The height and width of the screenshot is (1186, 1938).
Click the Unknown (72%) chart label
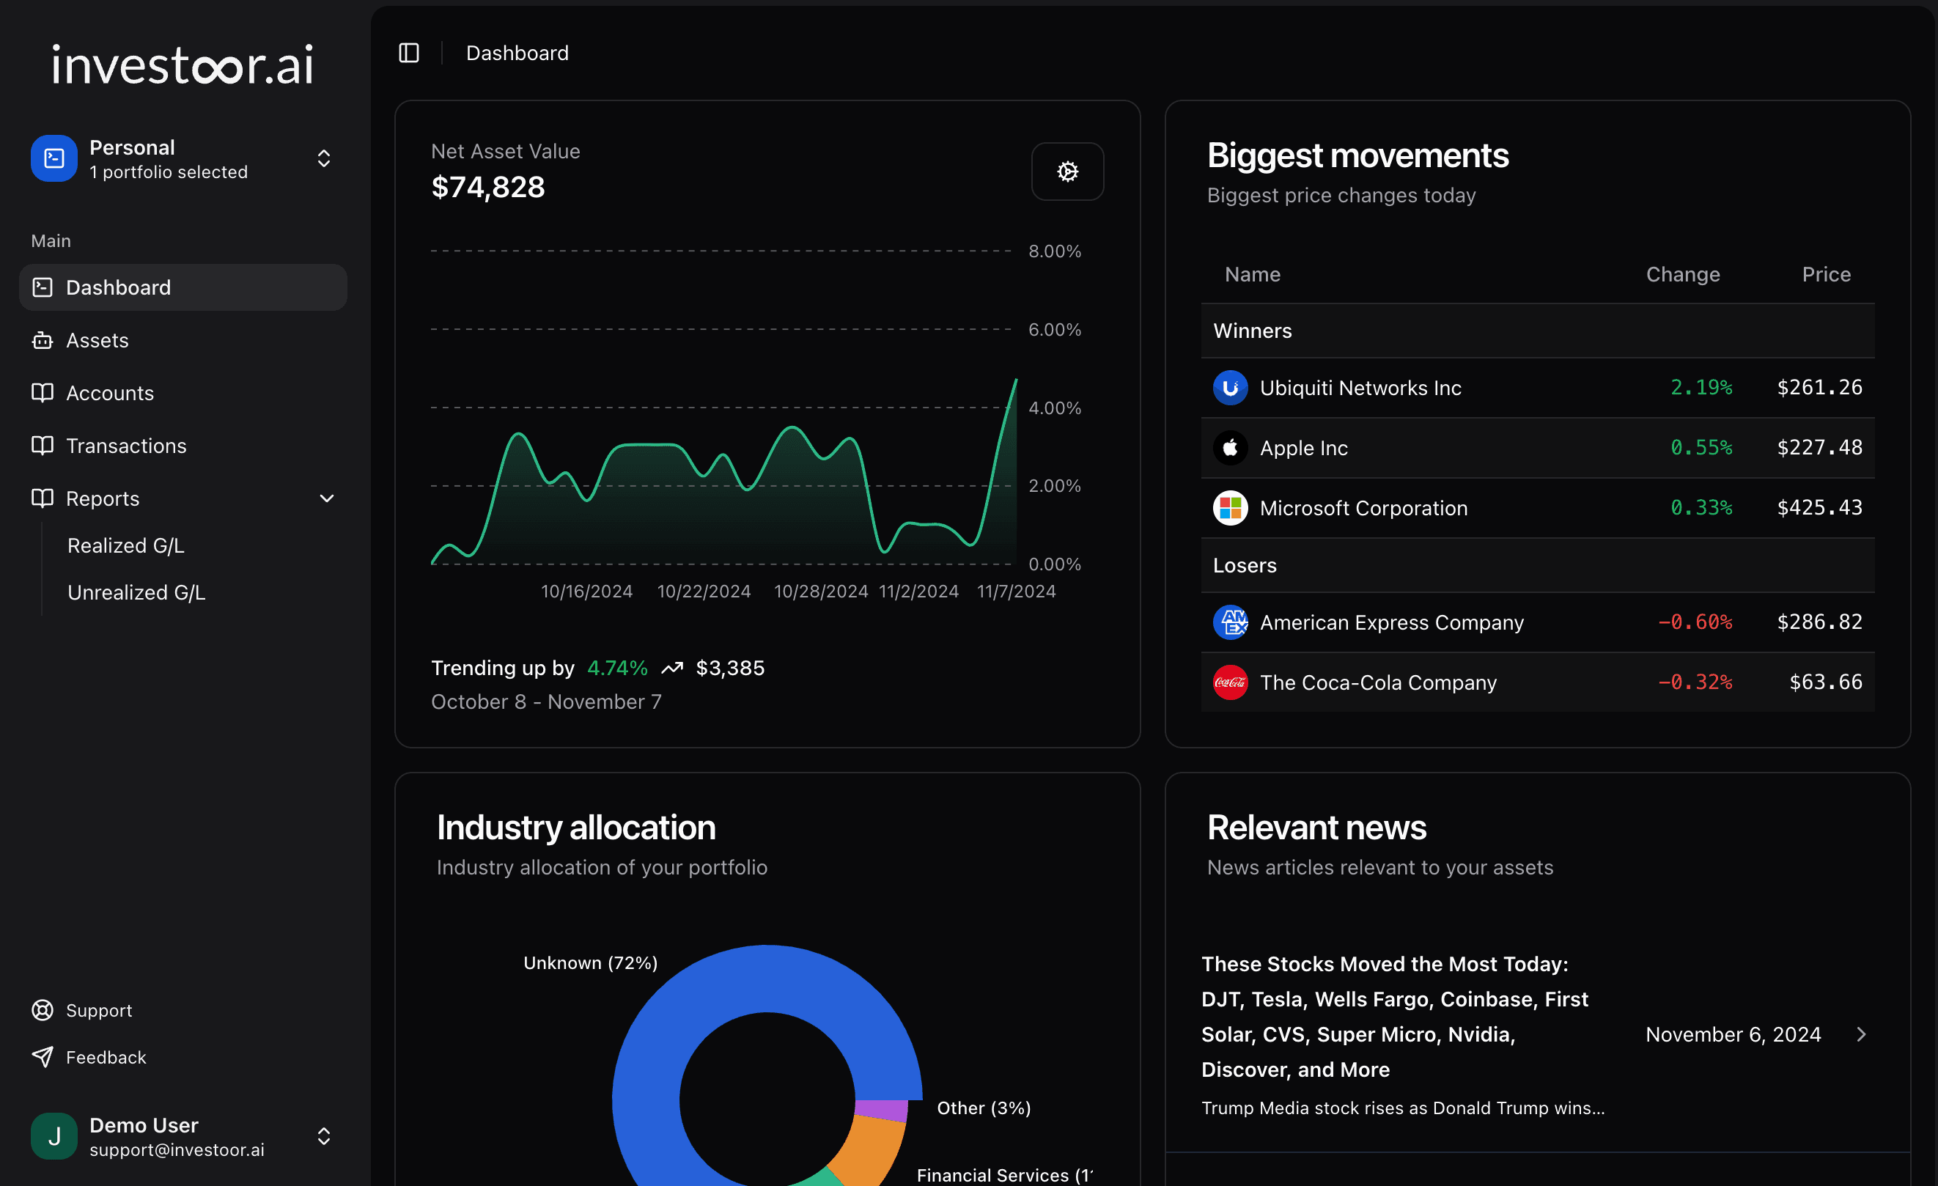590,962
